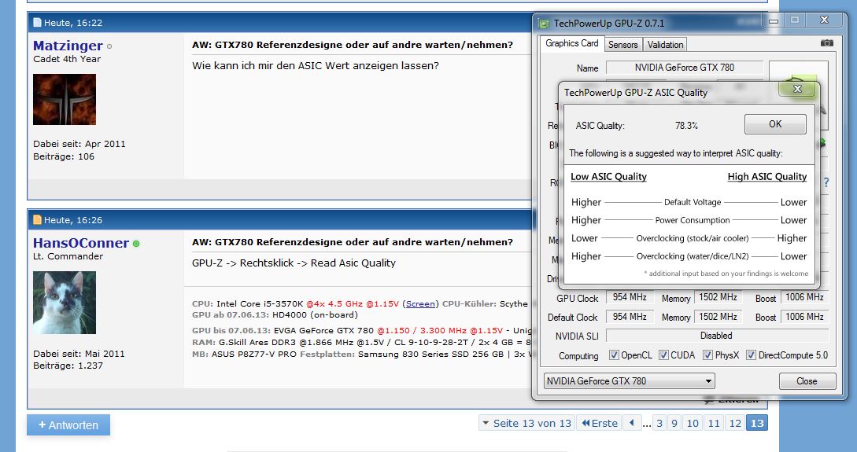Click the Low ASIC Quality heading
This screenshot has width=857, height=452.
pyautogui.click(x=608, y=176)
